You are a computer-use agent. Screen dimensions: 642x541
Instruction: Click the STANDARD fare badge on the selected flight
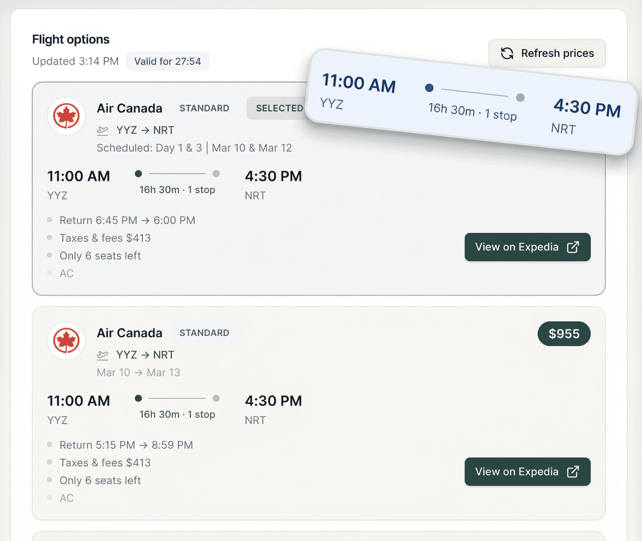(x=204, y=108)
